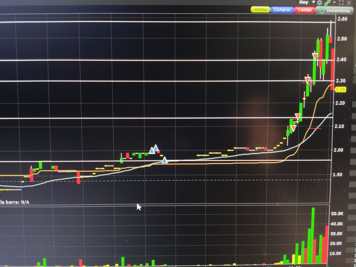Click the Vender button
Screen dimensions: 356x267
tap(305, 10)
